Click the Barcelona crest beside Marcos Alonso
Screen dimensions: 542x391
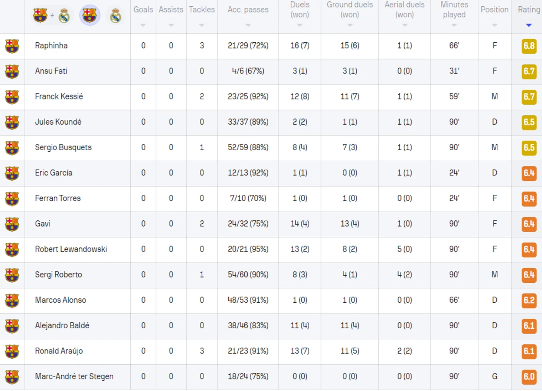12,300
